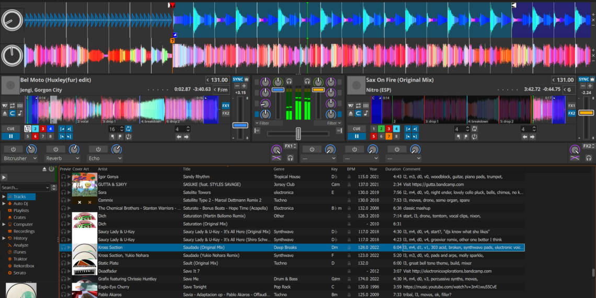Pause the left deck playback
The image size is (596, 298).
point(10,136)
